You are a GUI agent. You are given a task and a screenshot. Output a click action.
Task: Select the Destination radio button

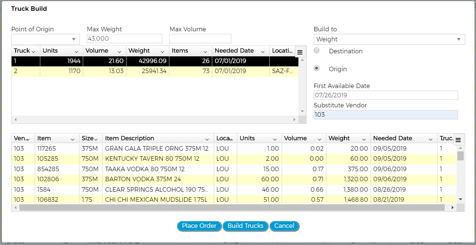click(317, 51)
